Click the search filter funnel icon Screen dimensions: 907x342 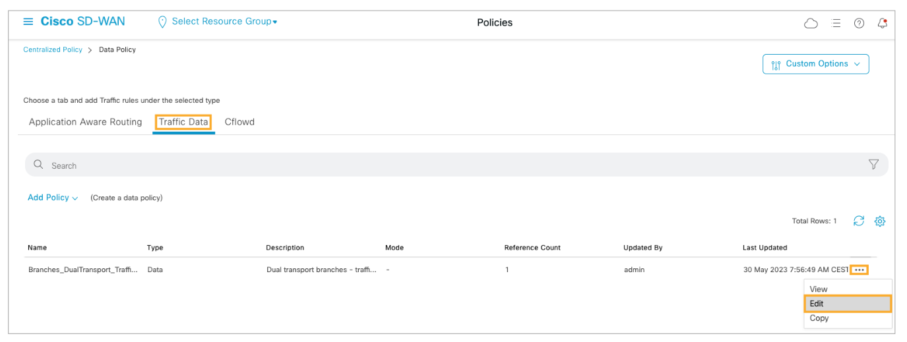click(x=873, y=165)
